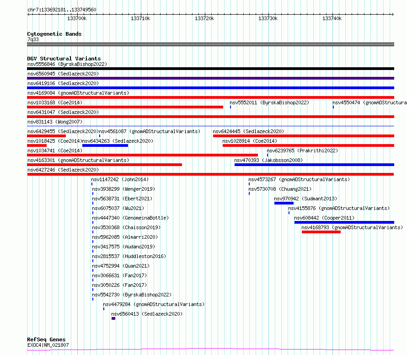The height and width of the screenshot is (355, 407).
Task: Click nsv2815537 (Huddleston2016) label
Action: pyautogui.click(x=129, y=256)
